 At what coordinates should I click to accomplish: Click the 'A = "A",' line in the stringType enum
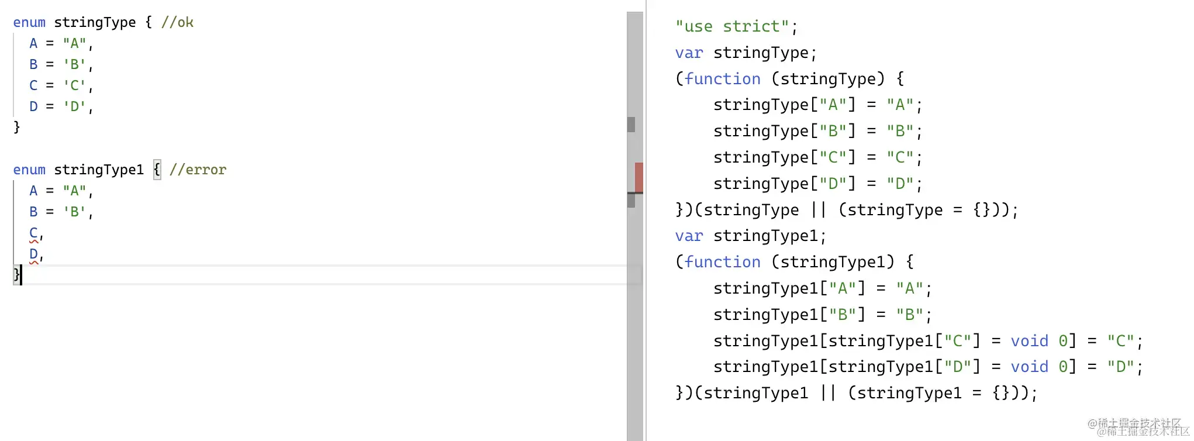pyautogui.click(x=61, y=43)
